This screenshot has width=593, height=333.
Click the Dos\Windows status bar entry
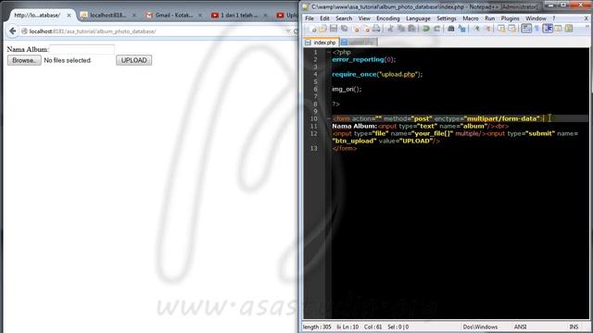tap(480, 327)
